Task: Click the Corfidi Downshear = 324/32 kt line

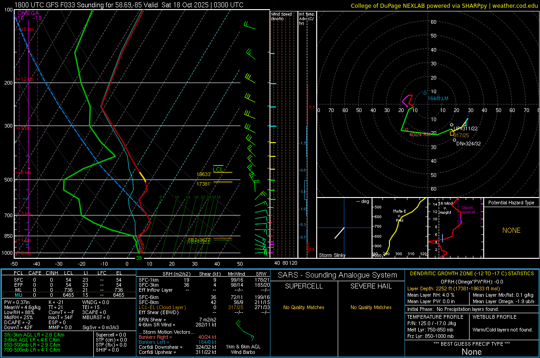Action: 178,347
